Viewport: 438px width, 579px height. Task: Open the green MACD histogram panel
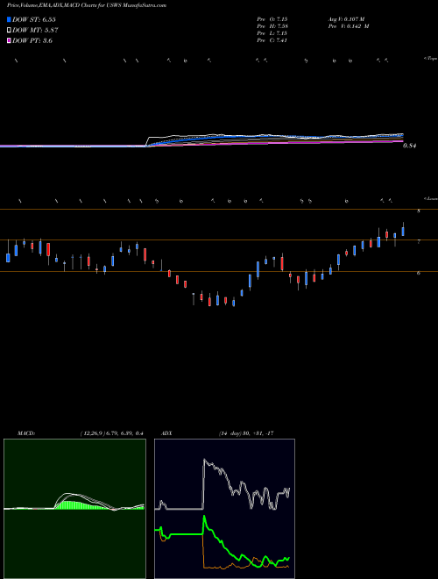(x=74, y=509)
